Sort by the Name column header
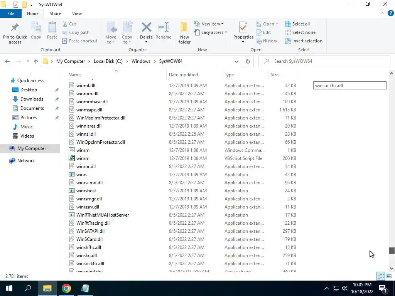Viewport: 395px width, 296px height. click(74, 75)
